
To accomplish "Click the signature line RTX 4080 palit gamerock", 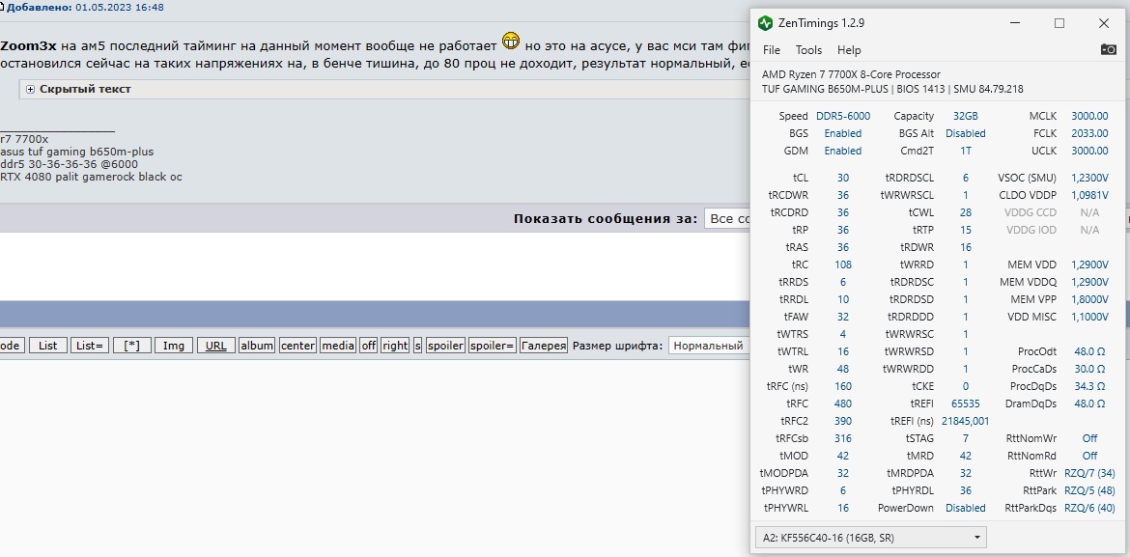I will click(x=91, y=177).
